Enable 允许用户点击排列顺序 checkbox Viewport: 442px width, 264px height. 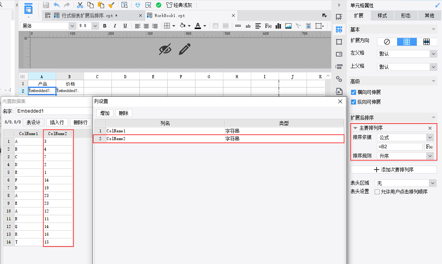pos(377,192)
